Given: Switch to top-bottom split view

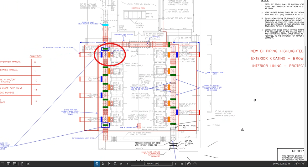Looking at the screenshot, I should [15, 164].
